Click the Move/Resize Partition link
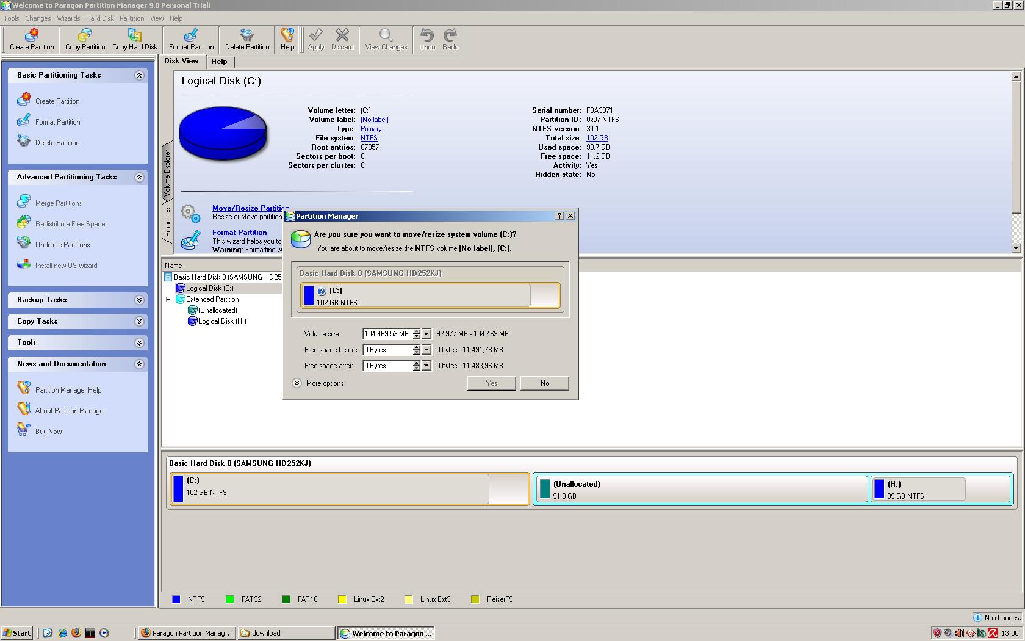1025x641 pixels. click(x=251, y=208)
